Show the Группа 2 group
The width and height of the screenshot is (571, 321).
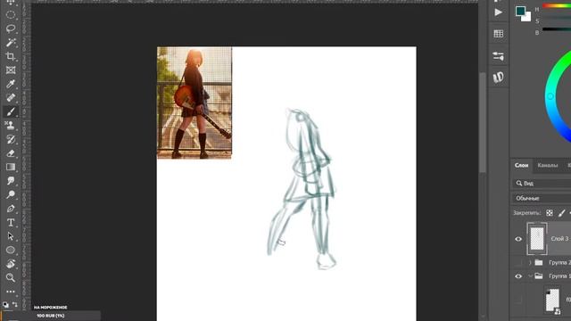pyautogui.click(x=518, y=262)
